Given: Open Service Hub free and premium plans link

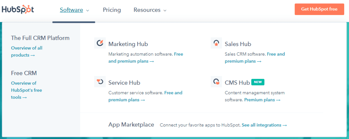Looking at the screenshot, I should (x=145, y=96).
